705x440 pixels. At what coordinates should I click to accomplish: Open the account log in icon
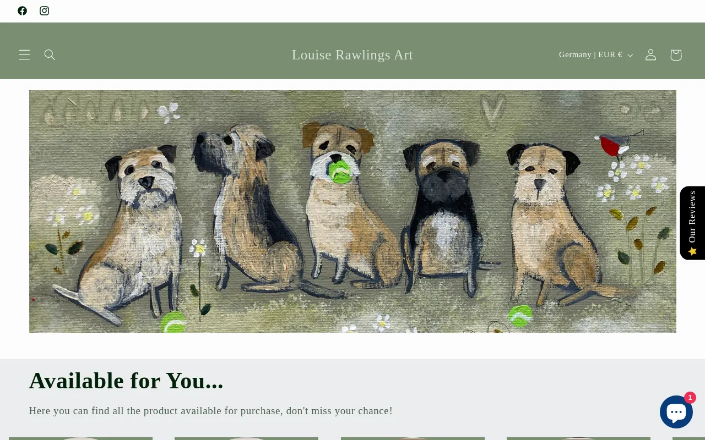pyautogui.click(x=650, y=54)
